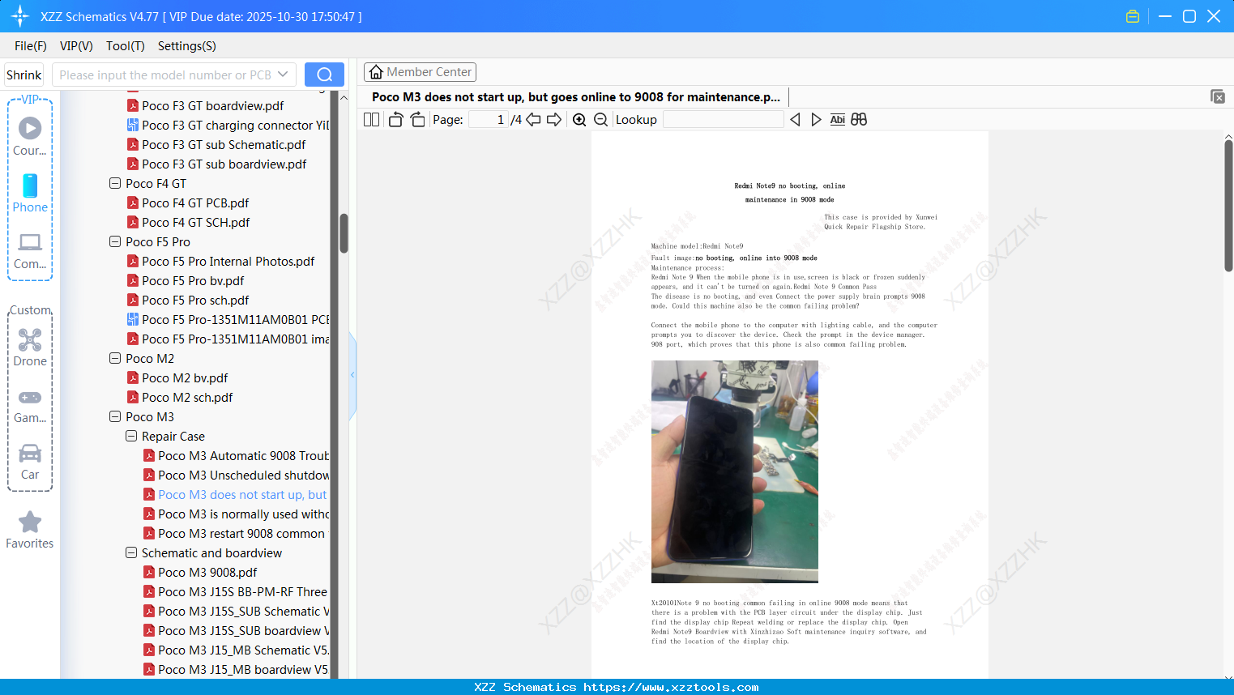Open Favorites with the star icon

30,522
